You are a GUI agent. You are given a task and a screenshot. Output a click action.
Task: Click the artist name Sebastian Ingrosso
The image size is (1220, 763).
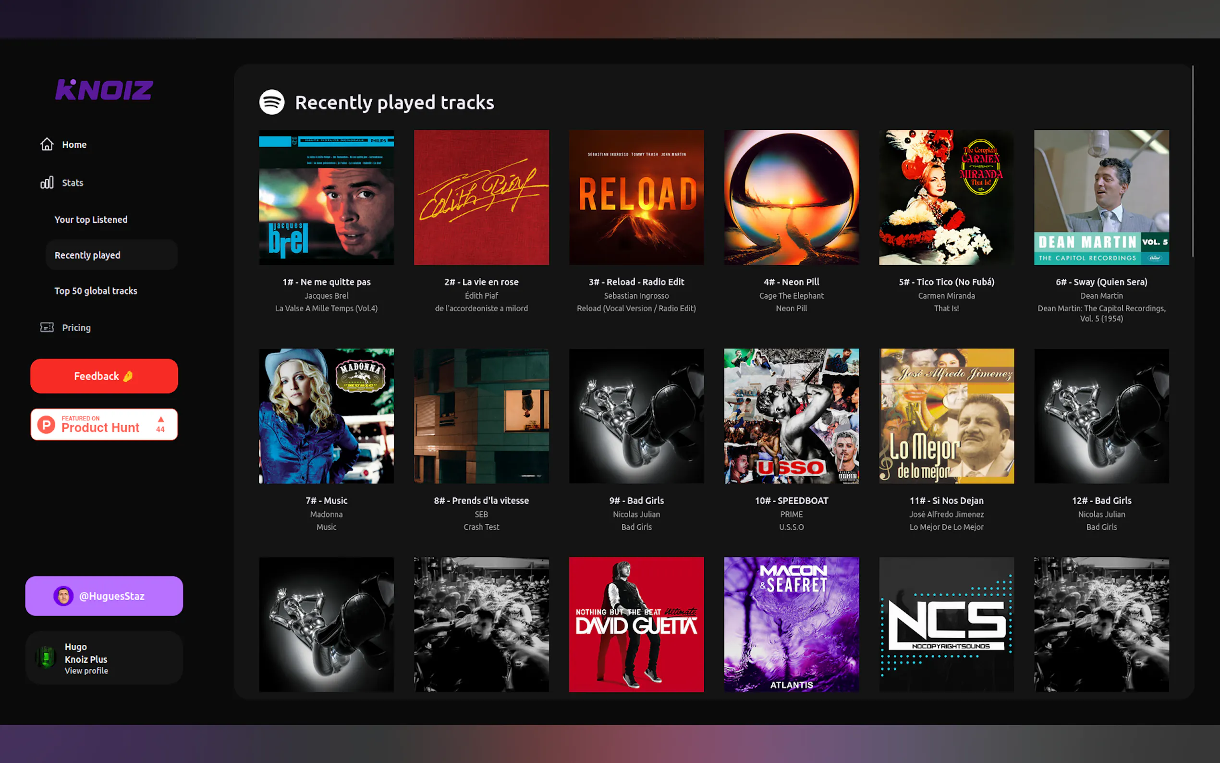click(636, 295)
